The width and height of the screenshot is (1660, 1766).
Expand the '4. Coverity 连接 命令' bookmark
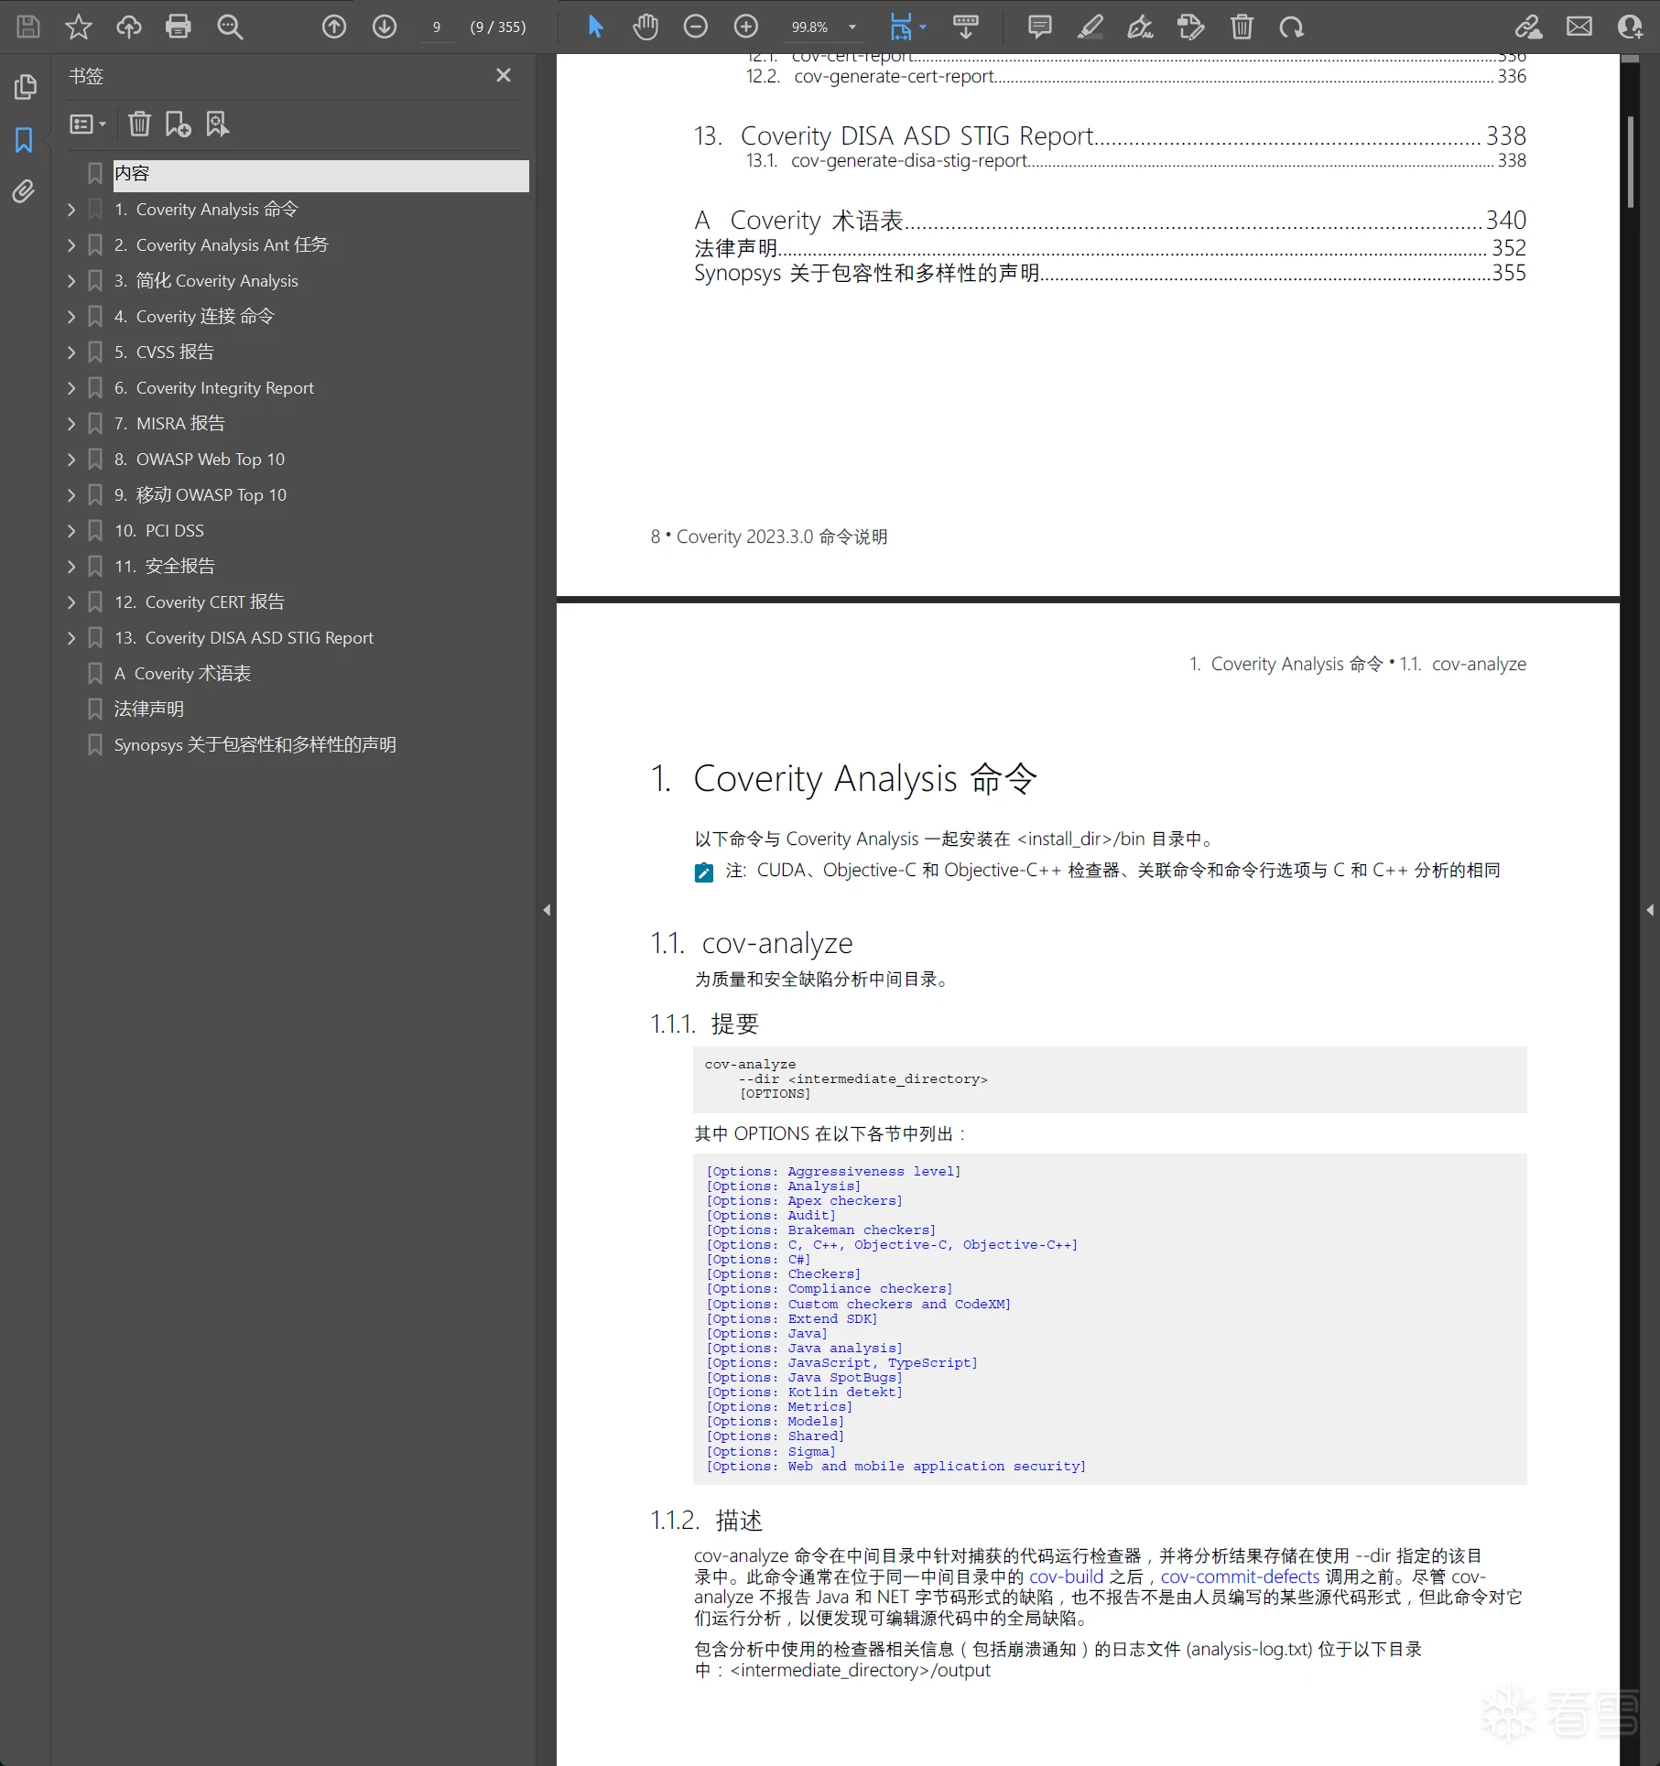(71, 317)
